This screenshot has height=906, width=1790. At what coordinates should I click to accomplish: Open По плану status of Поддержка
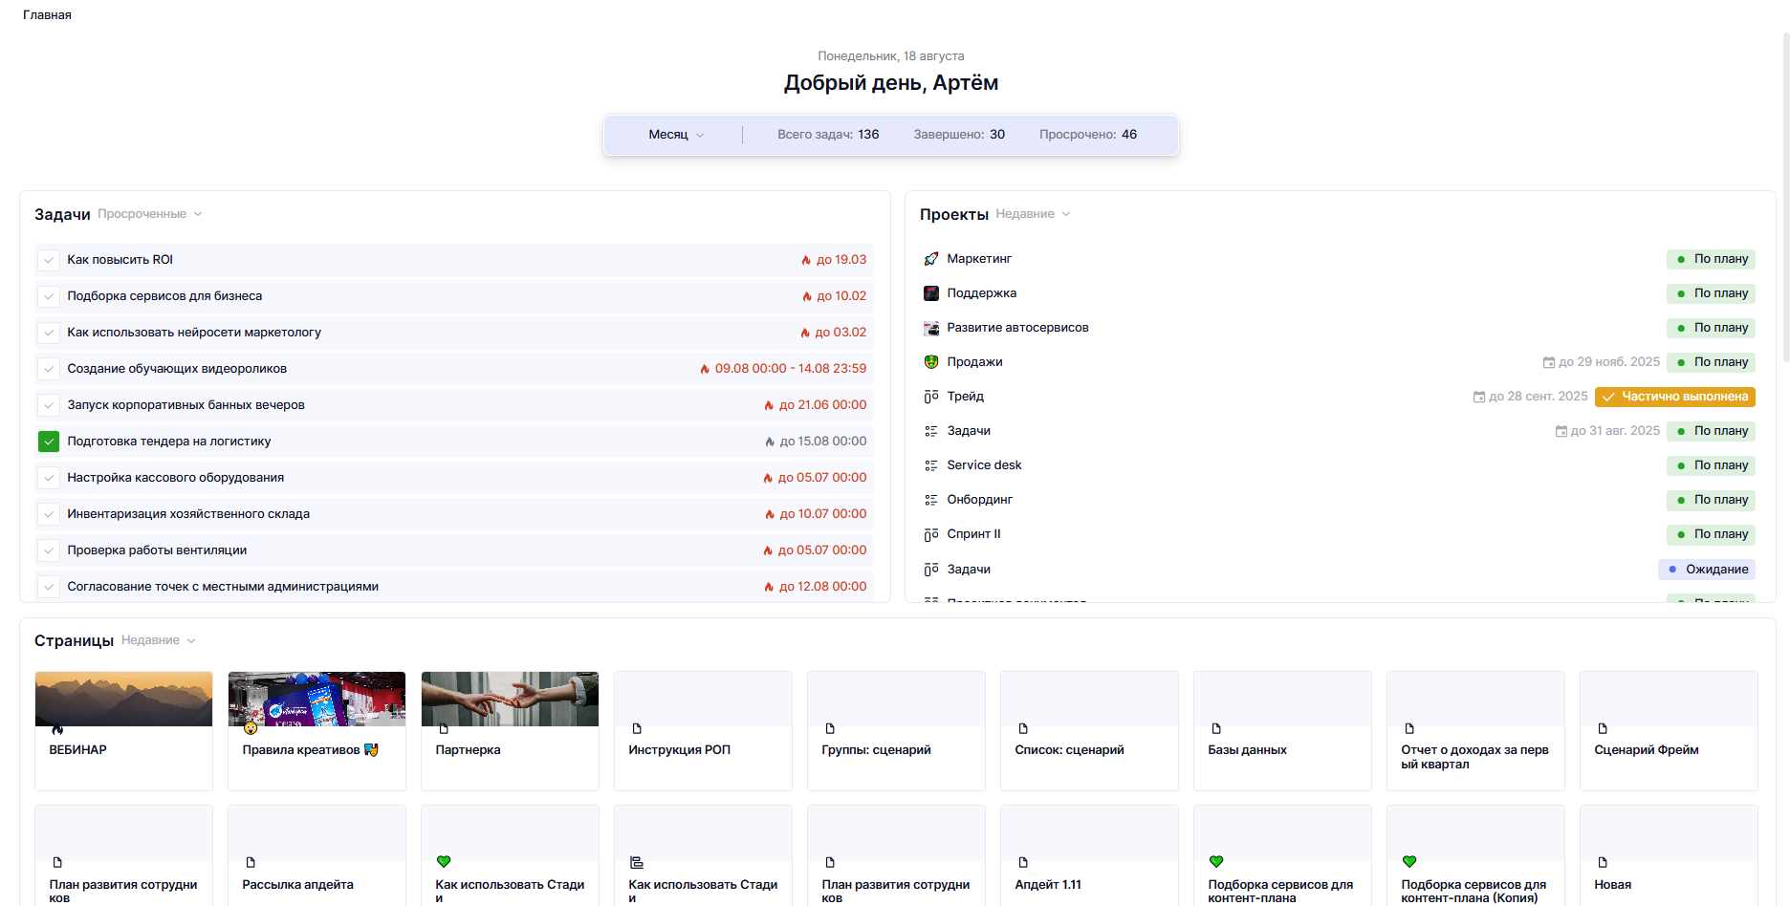[x=1711, y=293]
